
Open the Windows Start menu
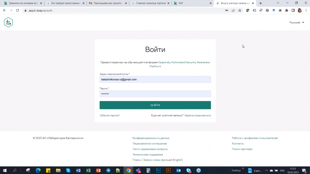pyautogui.click(x=5, y=170)
